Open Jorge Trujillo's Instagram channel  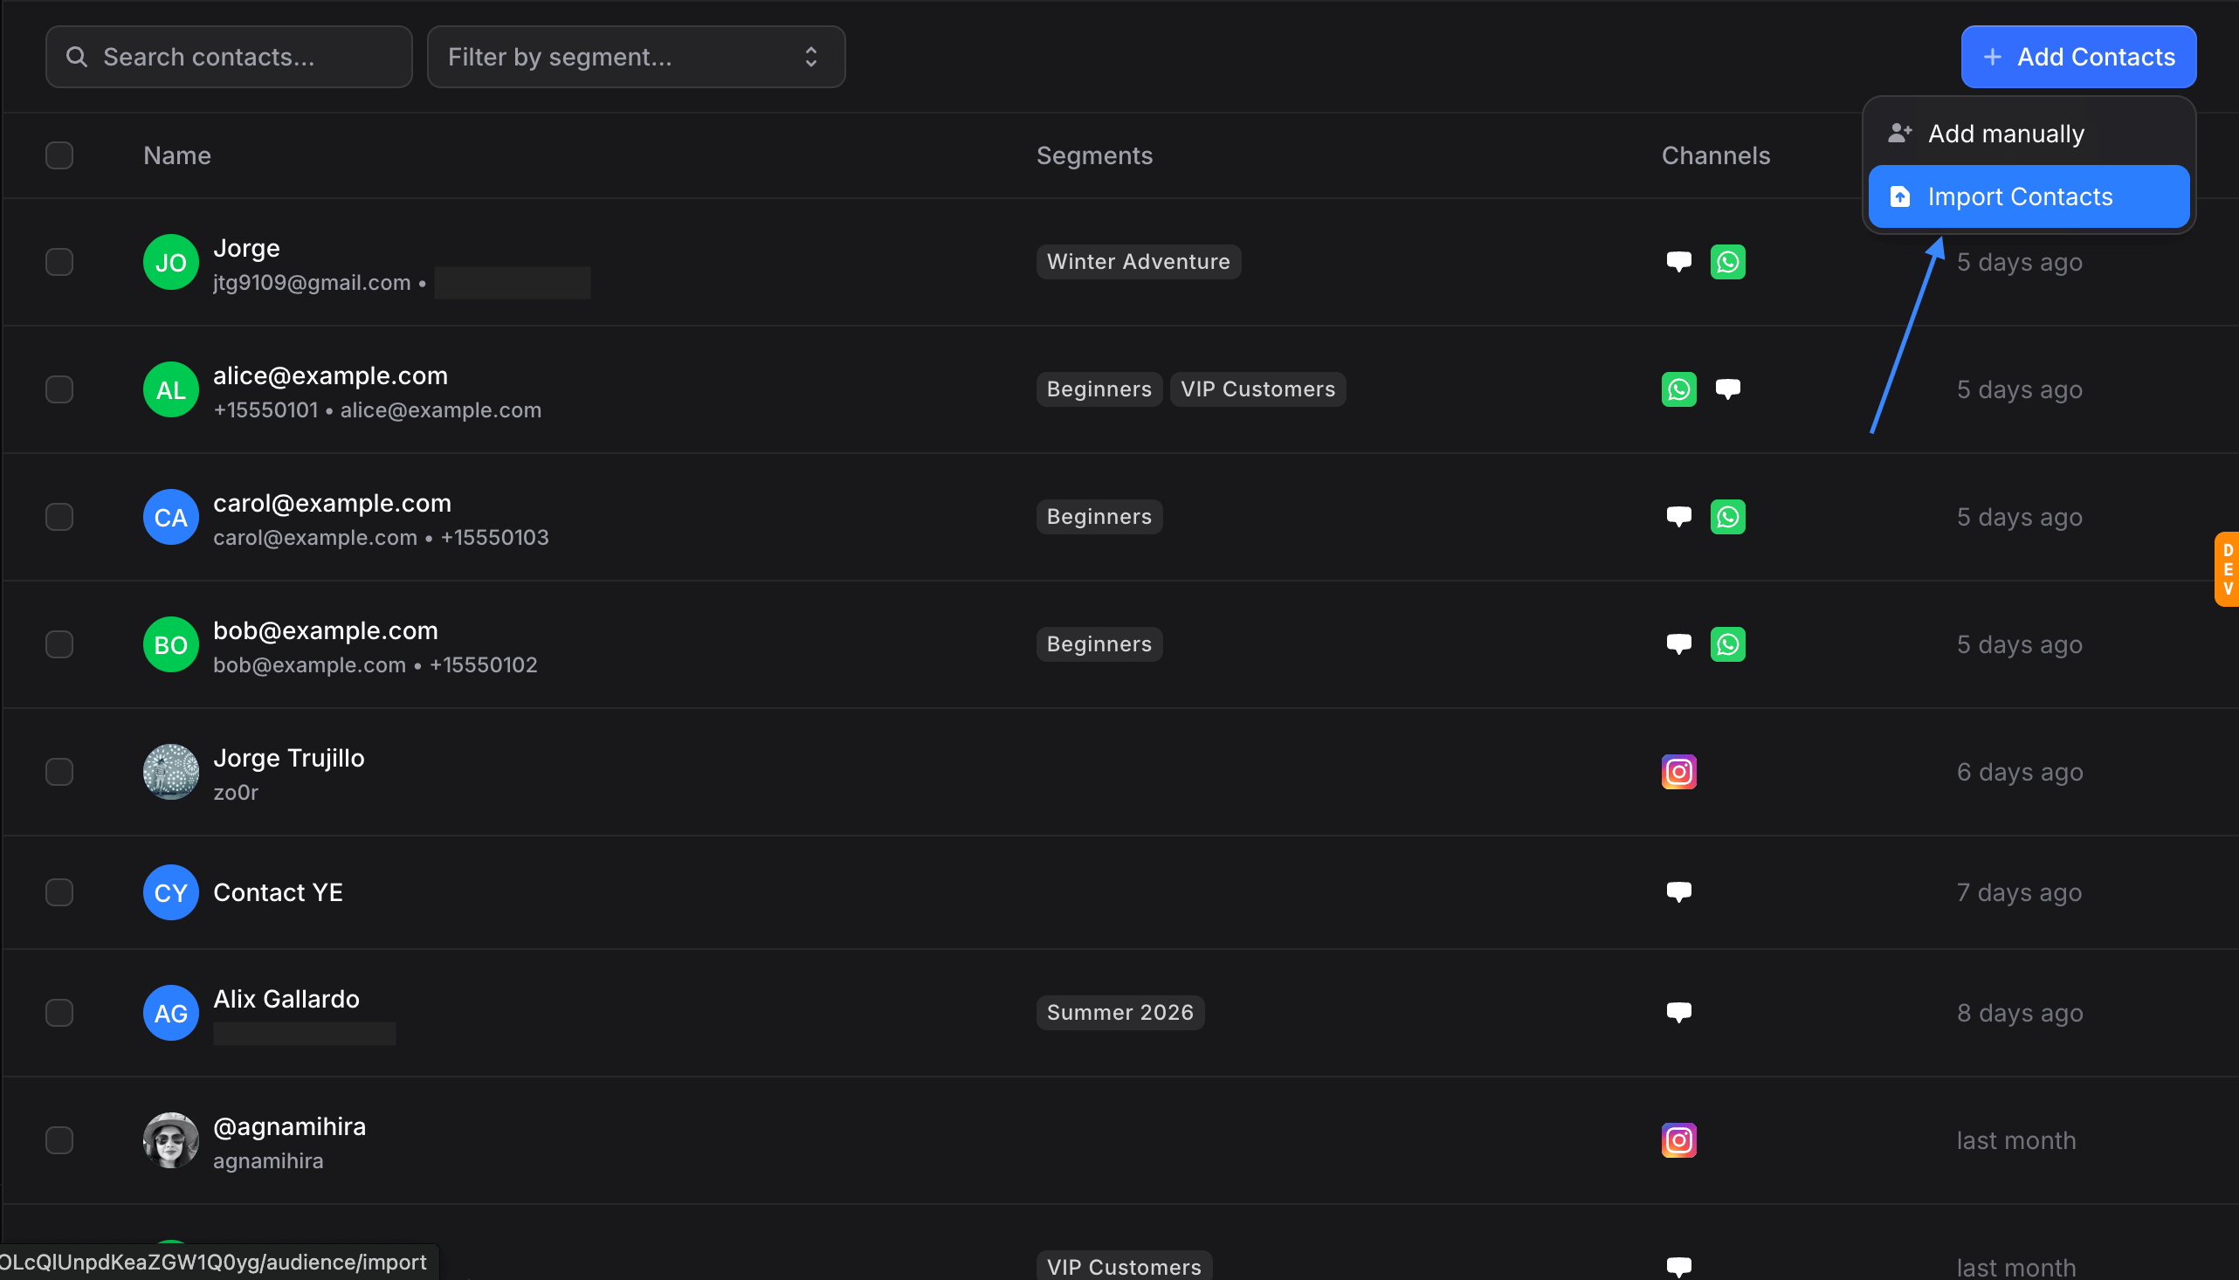pos(1679,771)
